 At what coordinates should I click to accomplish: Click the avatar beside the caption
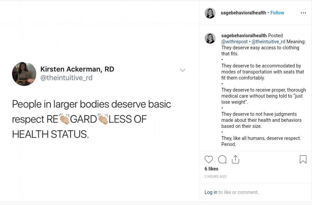pos(210,38)
